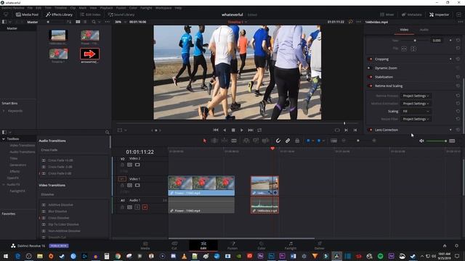
Task: Toggle timeline Snapping magnet icon
Action: (278, 141)
